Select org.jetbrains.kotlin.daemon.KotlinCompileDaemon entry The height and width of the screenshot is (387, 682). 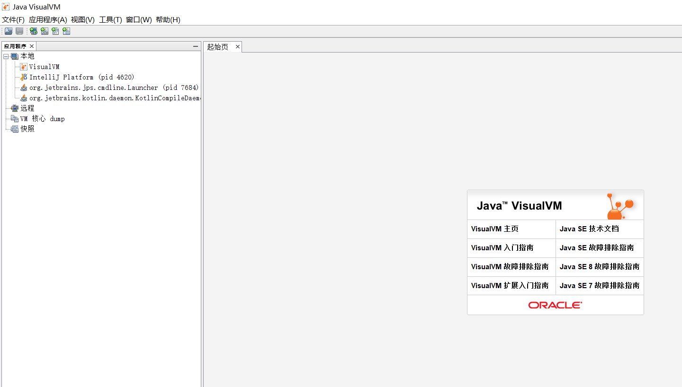coord(115,98)
